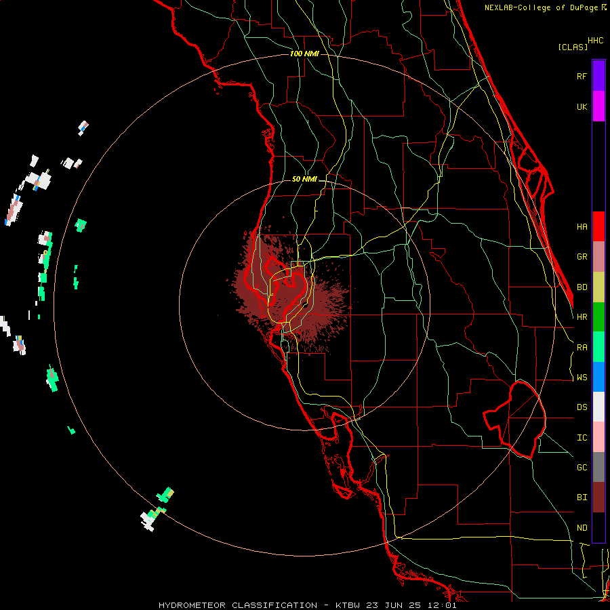Click the IC legend label
This screenshot has height=610, width=610.
pyautogui.click(x=582, y=438)
